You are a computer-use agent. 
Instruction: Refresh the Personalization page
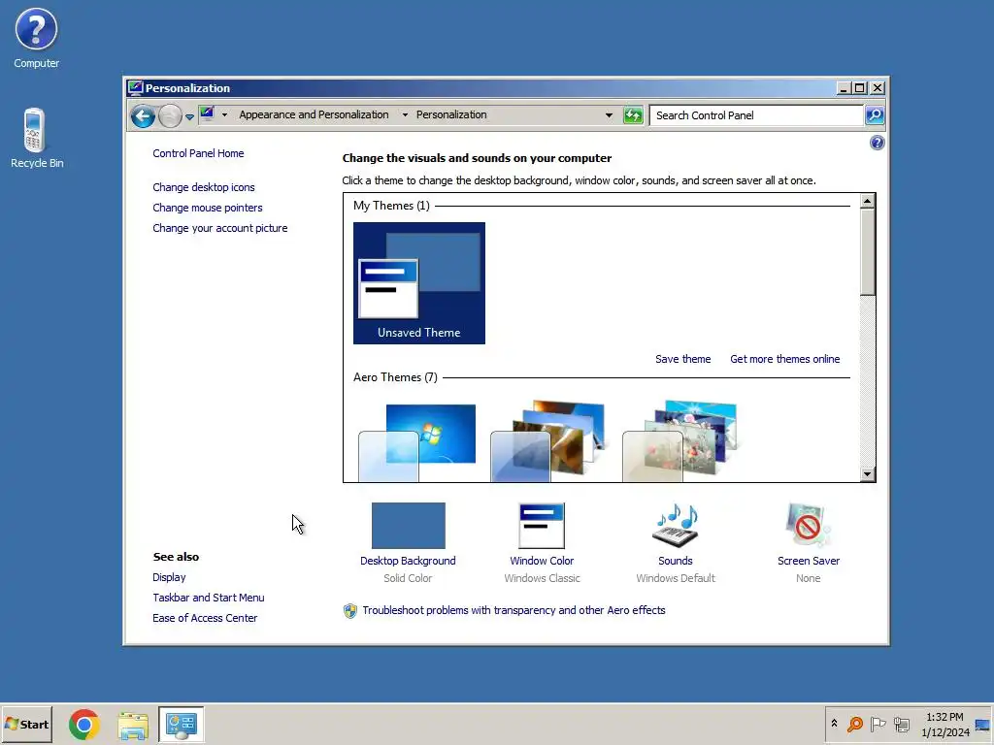(x=633, y=115)
